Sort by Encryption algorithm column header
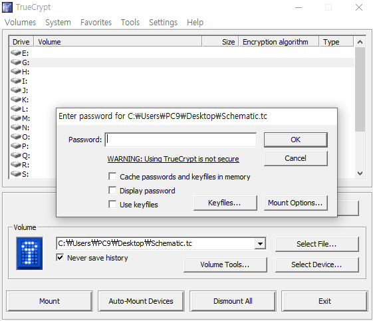 point(279,42)
